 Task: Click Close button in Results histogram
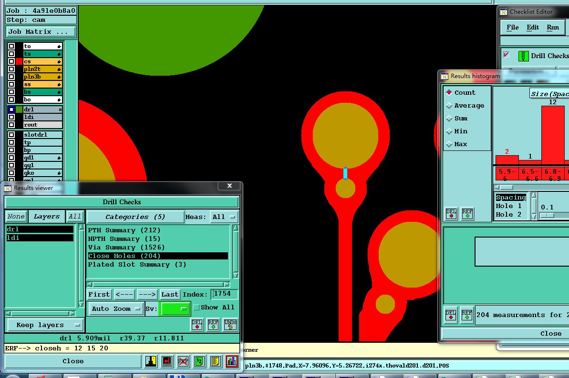point(550,333)
